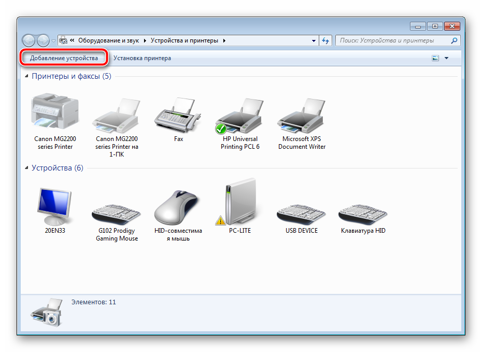Click the refresh button beside address bar

pyautogui.click(x=325, y=40)
